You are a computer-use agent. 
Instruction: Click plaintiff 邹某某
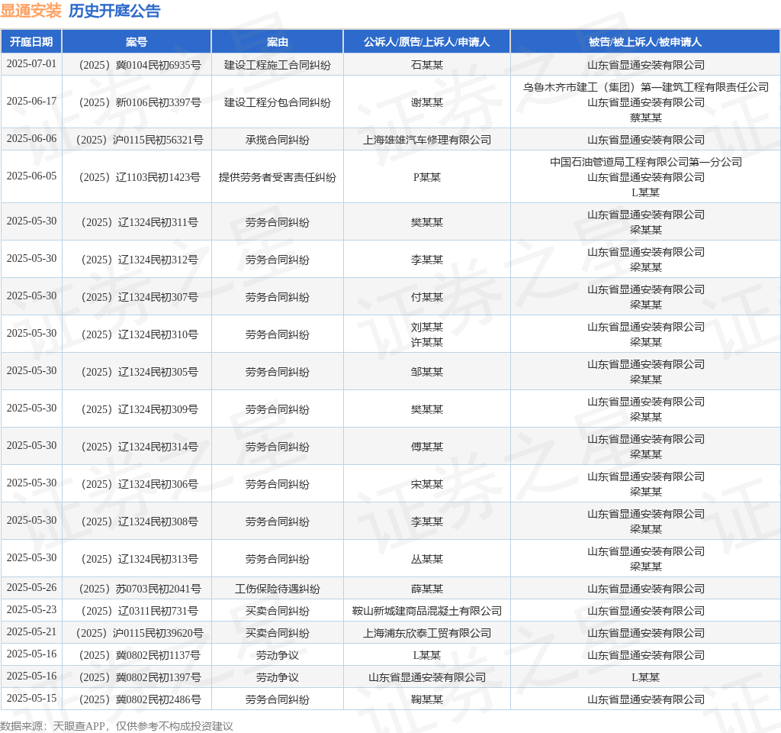[427, 372]
